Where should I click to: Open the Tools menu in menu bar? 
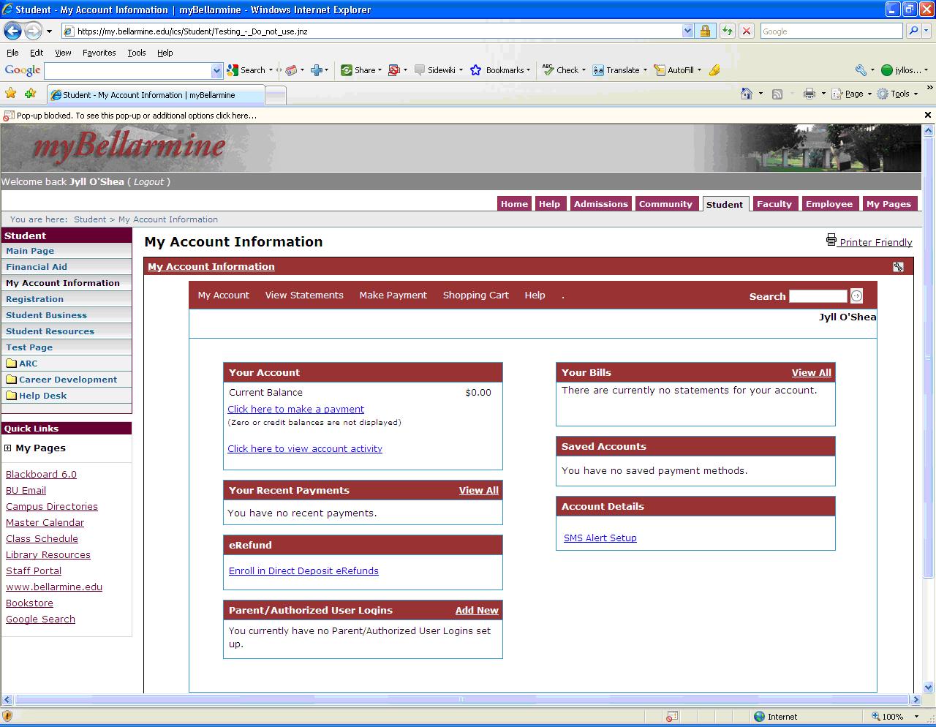137,53
